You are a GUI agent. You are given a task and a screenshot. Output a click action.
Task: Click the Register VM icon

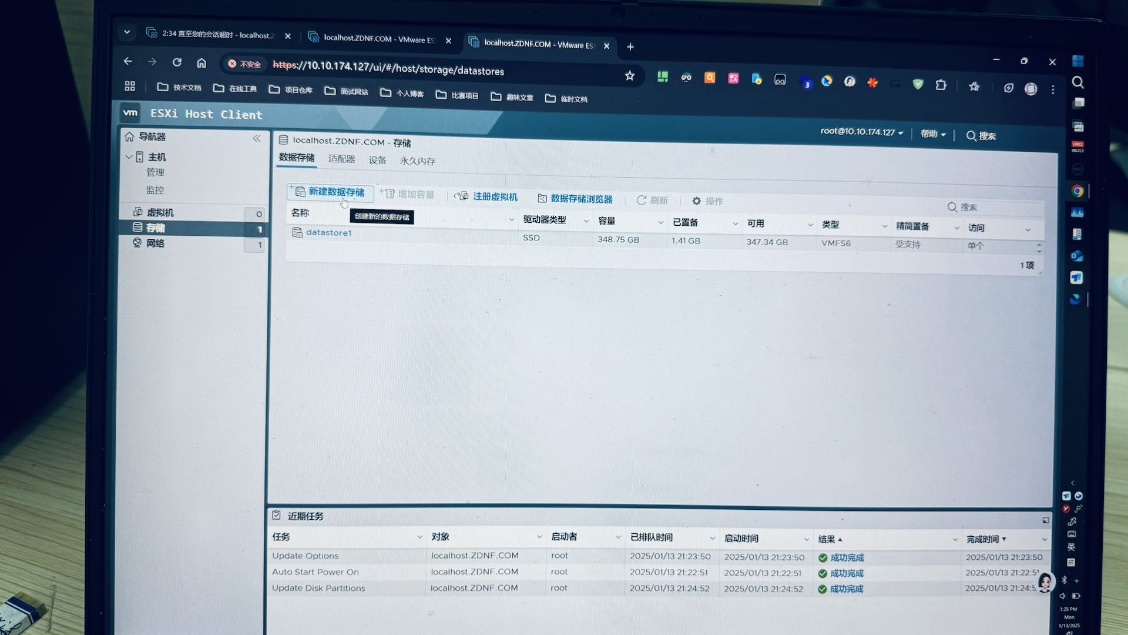(462, 196)
